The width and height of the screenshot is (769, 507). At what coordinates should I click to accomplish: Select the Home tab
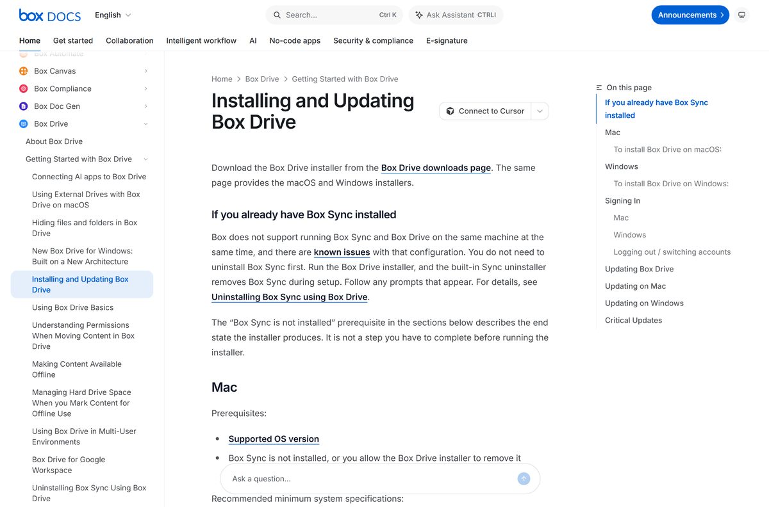tap(29, 40)
